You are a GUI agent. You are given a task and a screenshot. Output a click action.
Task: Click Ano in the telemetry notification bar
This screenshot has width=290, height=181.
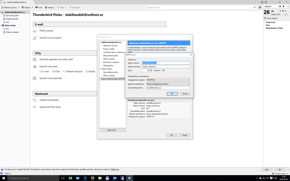(x=267, y=169)
